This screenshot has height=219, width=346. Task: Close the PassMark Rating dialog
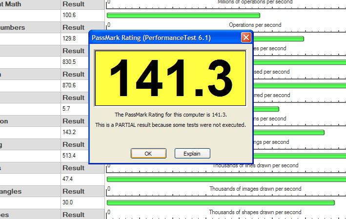pos(246,37)
